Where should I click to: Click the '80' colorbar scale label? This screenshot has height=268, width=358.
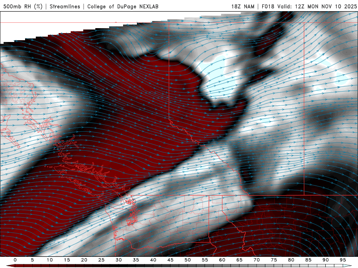[x=291, y=260]
